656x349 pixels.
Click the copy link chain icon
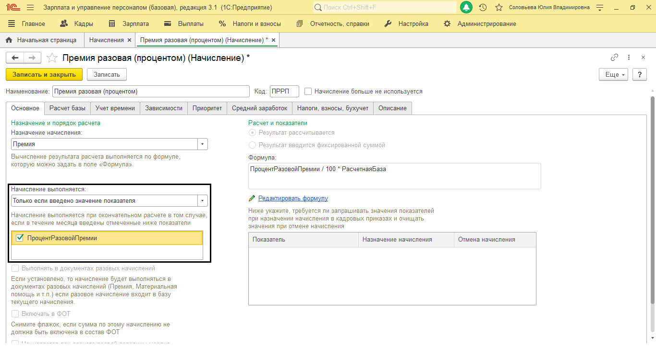614,58
